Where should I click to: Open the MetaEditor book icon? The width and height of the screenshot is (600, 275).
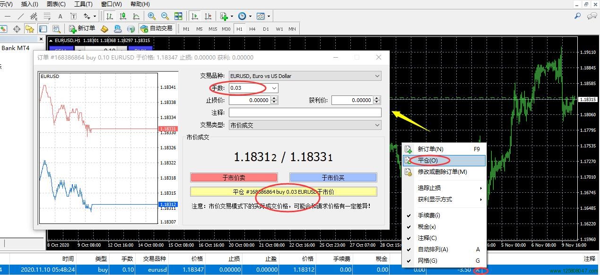[104, 29]
